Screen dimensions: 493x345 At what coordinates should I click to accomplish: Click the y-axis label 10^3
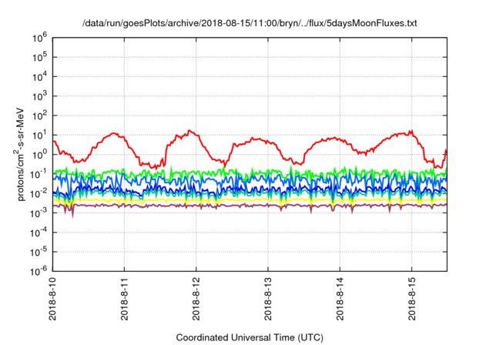point(40,96)
